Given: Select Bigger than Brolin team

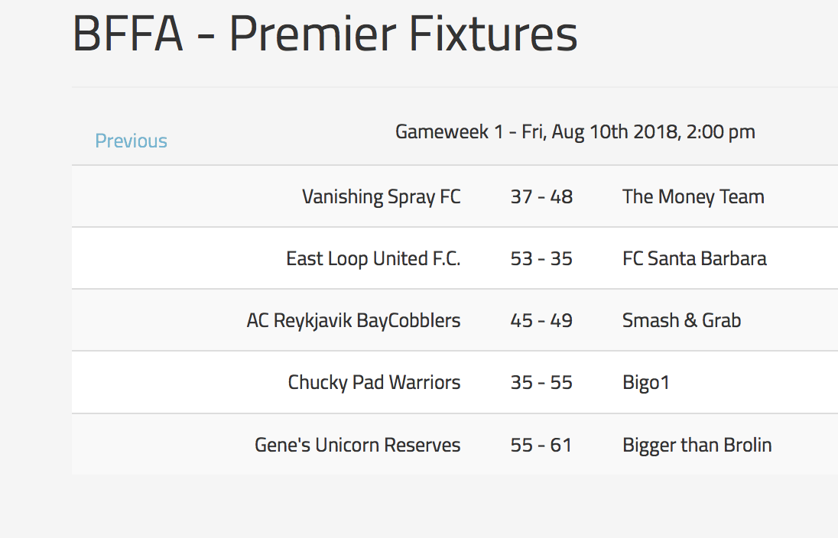Looking at the screenshot, I should [697, 445].
